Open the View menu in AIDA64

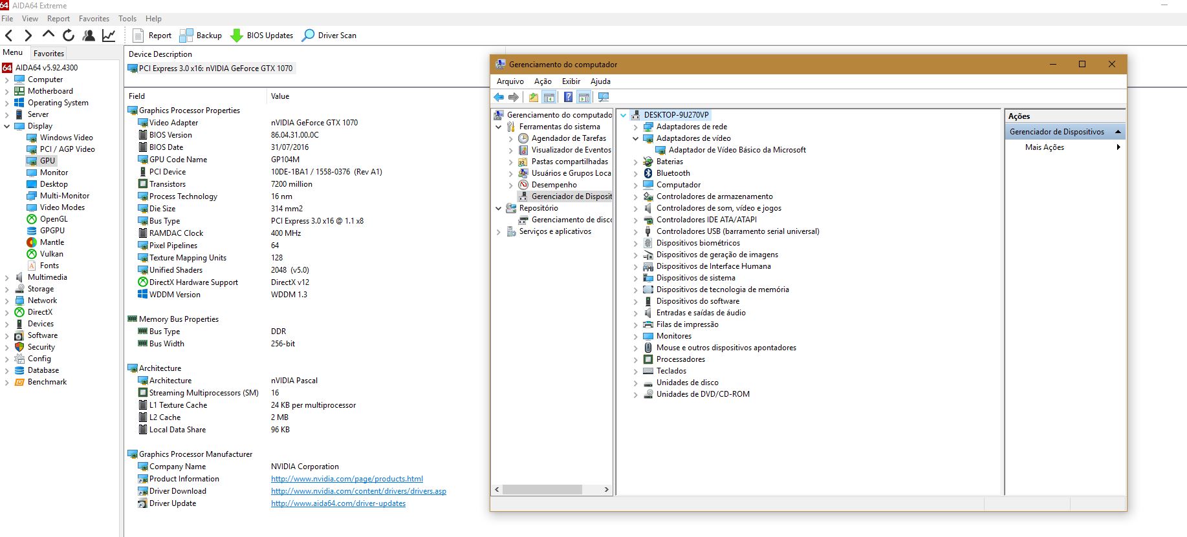click(30, 19)
